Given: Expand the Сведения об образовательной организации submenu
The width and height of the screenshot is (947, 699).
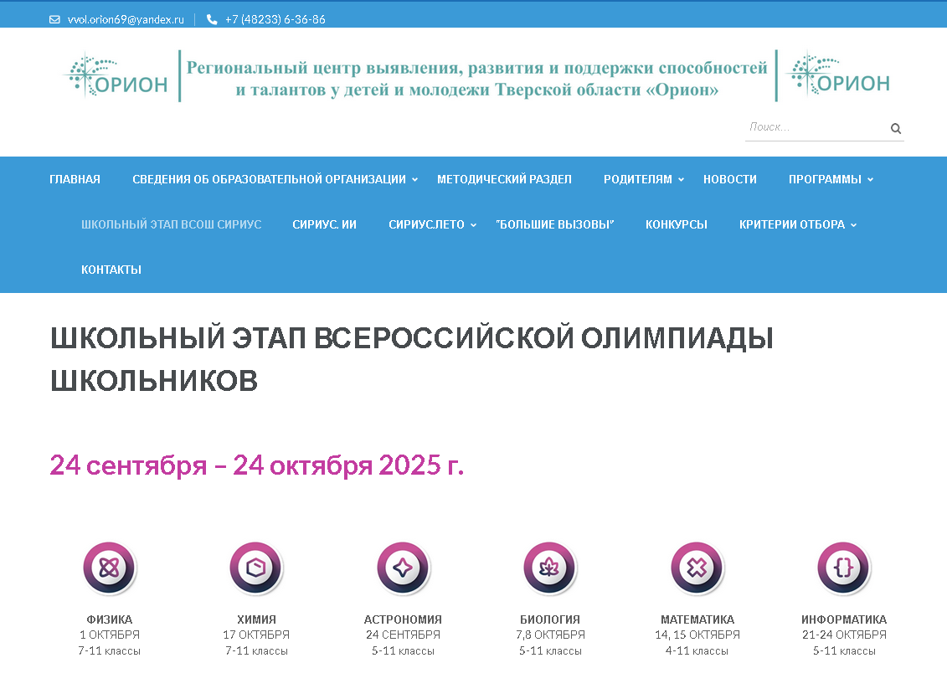Looking at the screenshot, I should (414, 180).
